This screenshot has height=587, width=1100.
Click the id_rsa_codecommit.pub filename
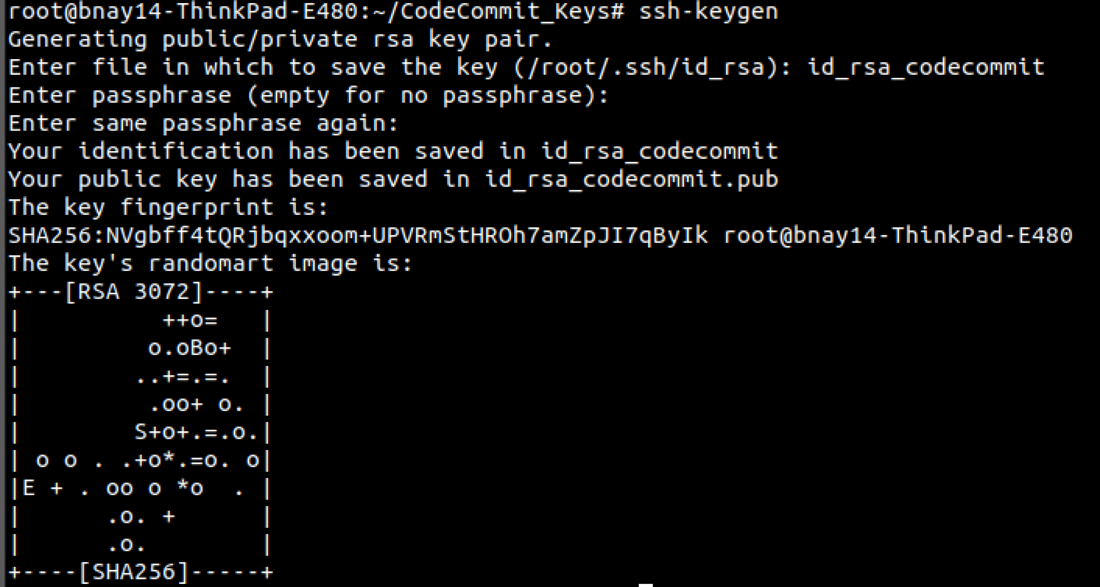631,179
